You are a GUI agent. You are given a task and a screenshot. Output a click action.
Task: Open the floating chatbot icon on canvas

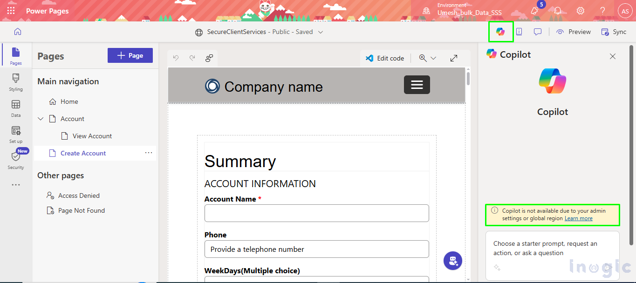point(452,261)
